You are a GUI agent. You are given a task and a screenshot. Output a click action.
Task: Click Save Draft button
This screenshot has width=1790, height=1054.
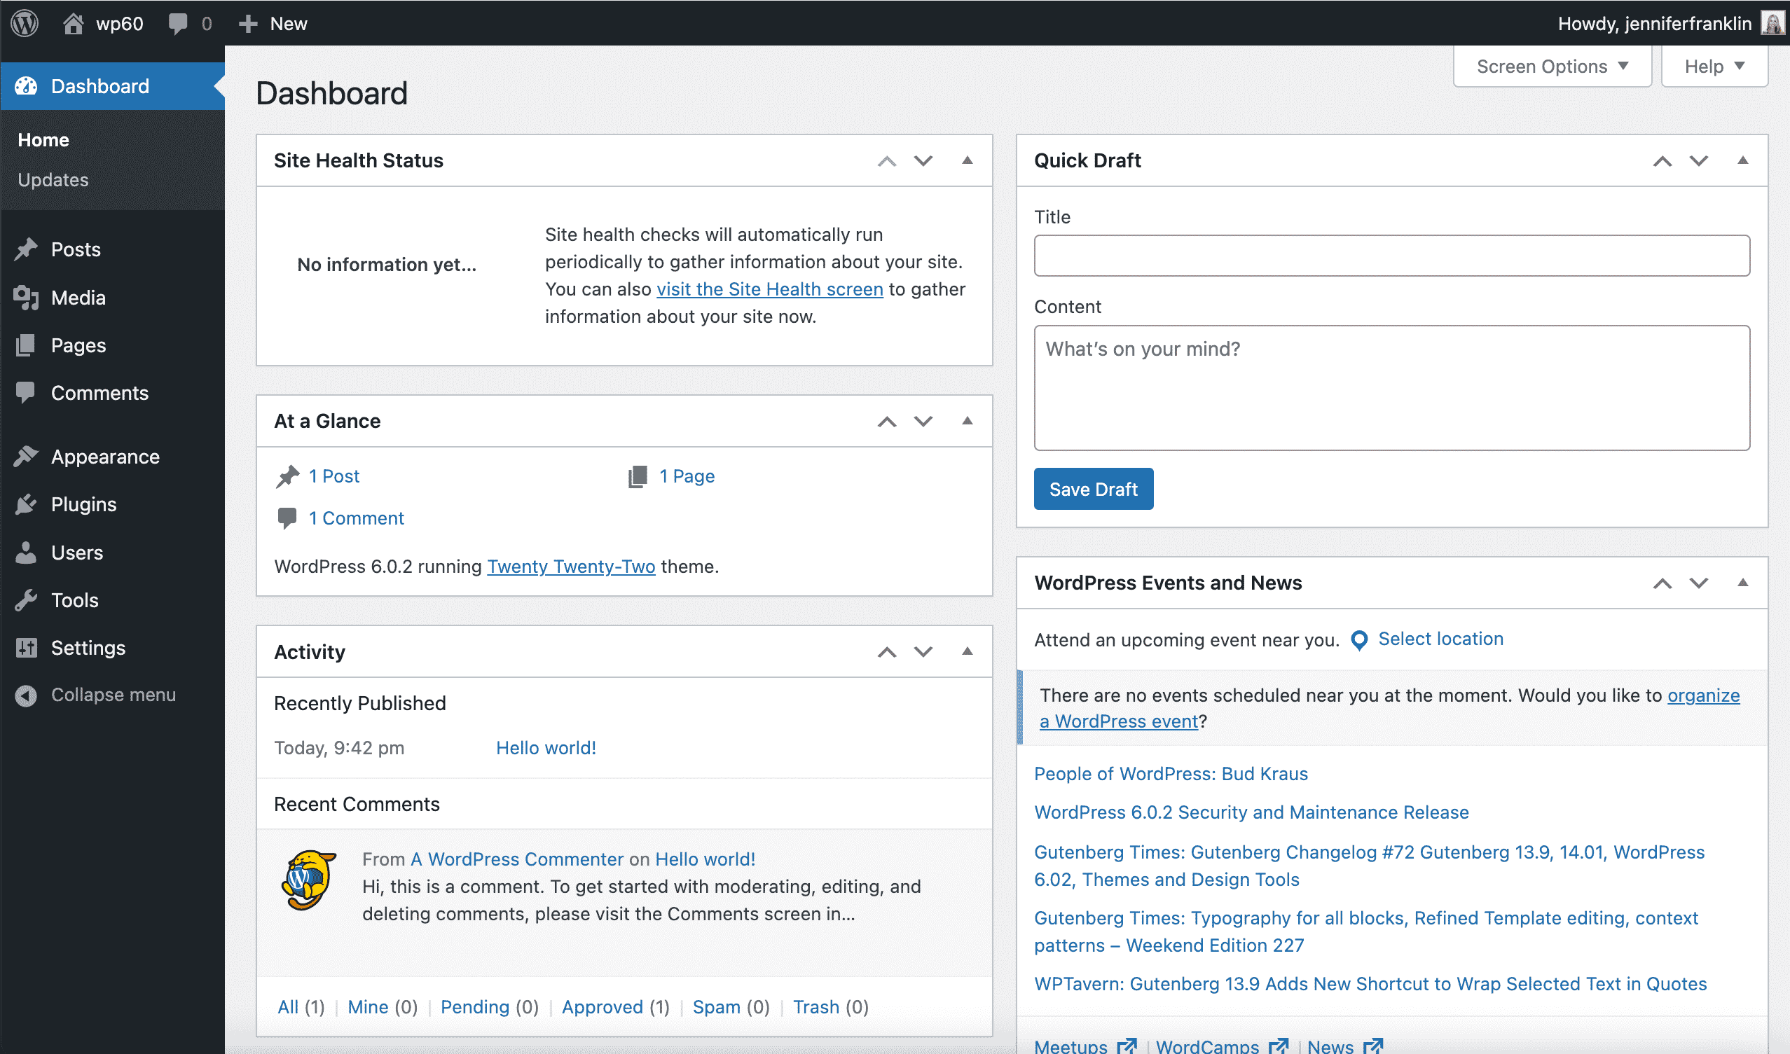[x=1092, y=490]
